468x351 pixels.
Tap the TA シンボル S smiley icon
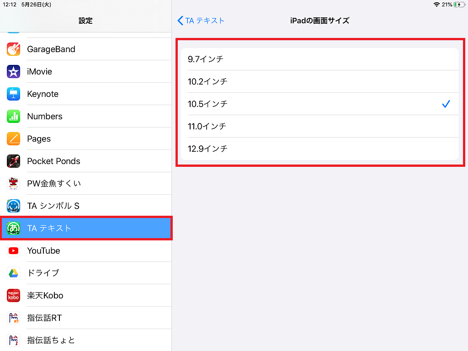pyautogui.click(x=13, y=206)
